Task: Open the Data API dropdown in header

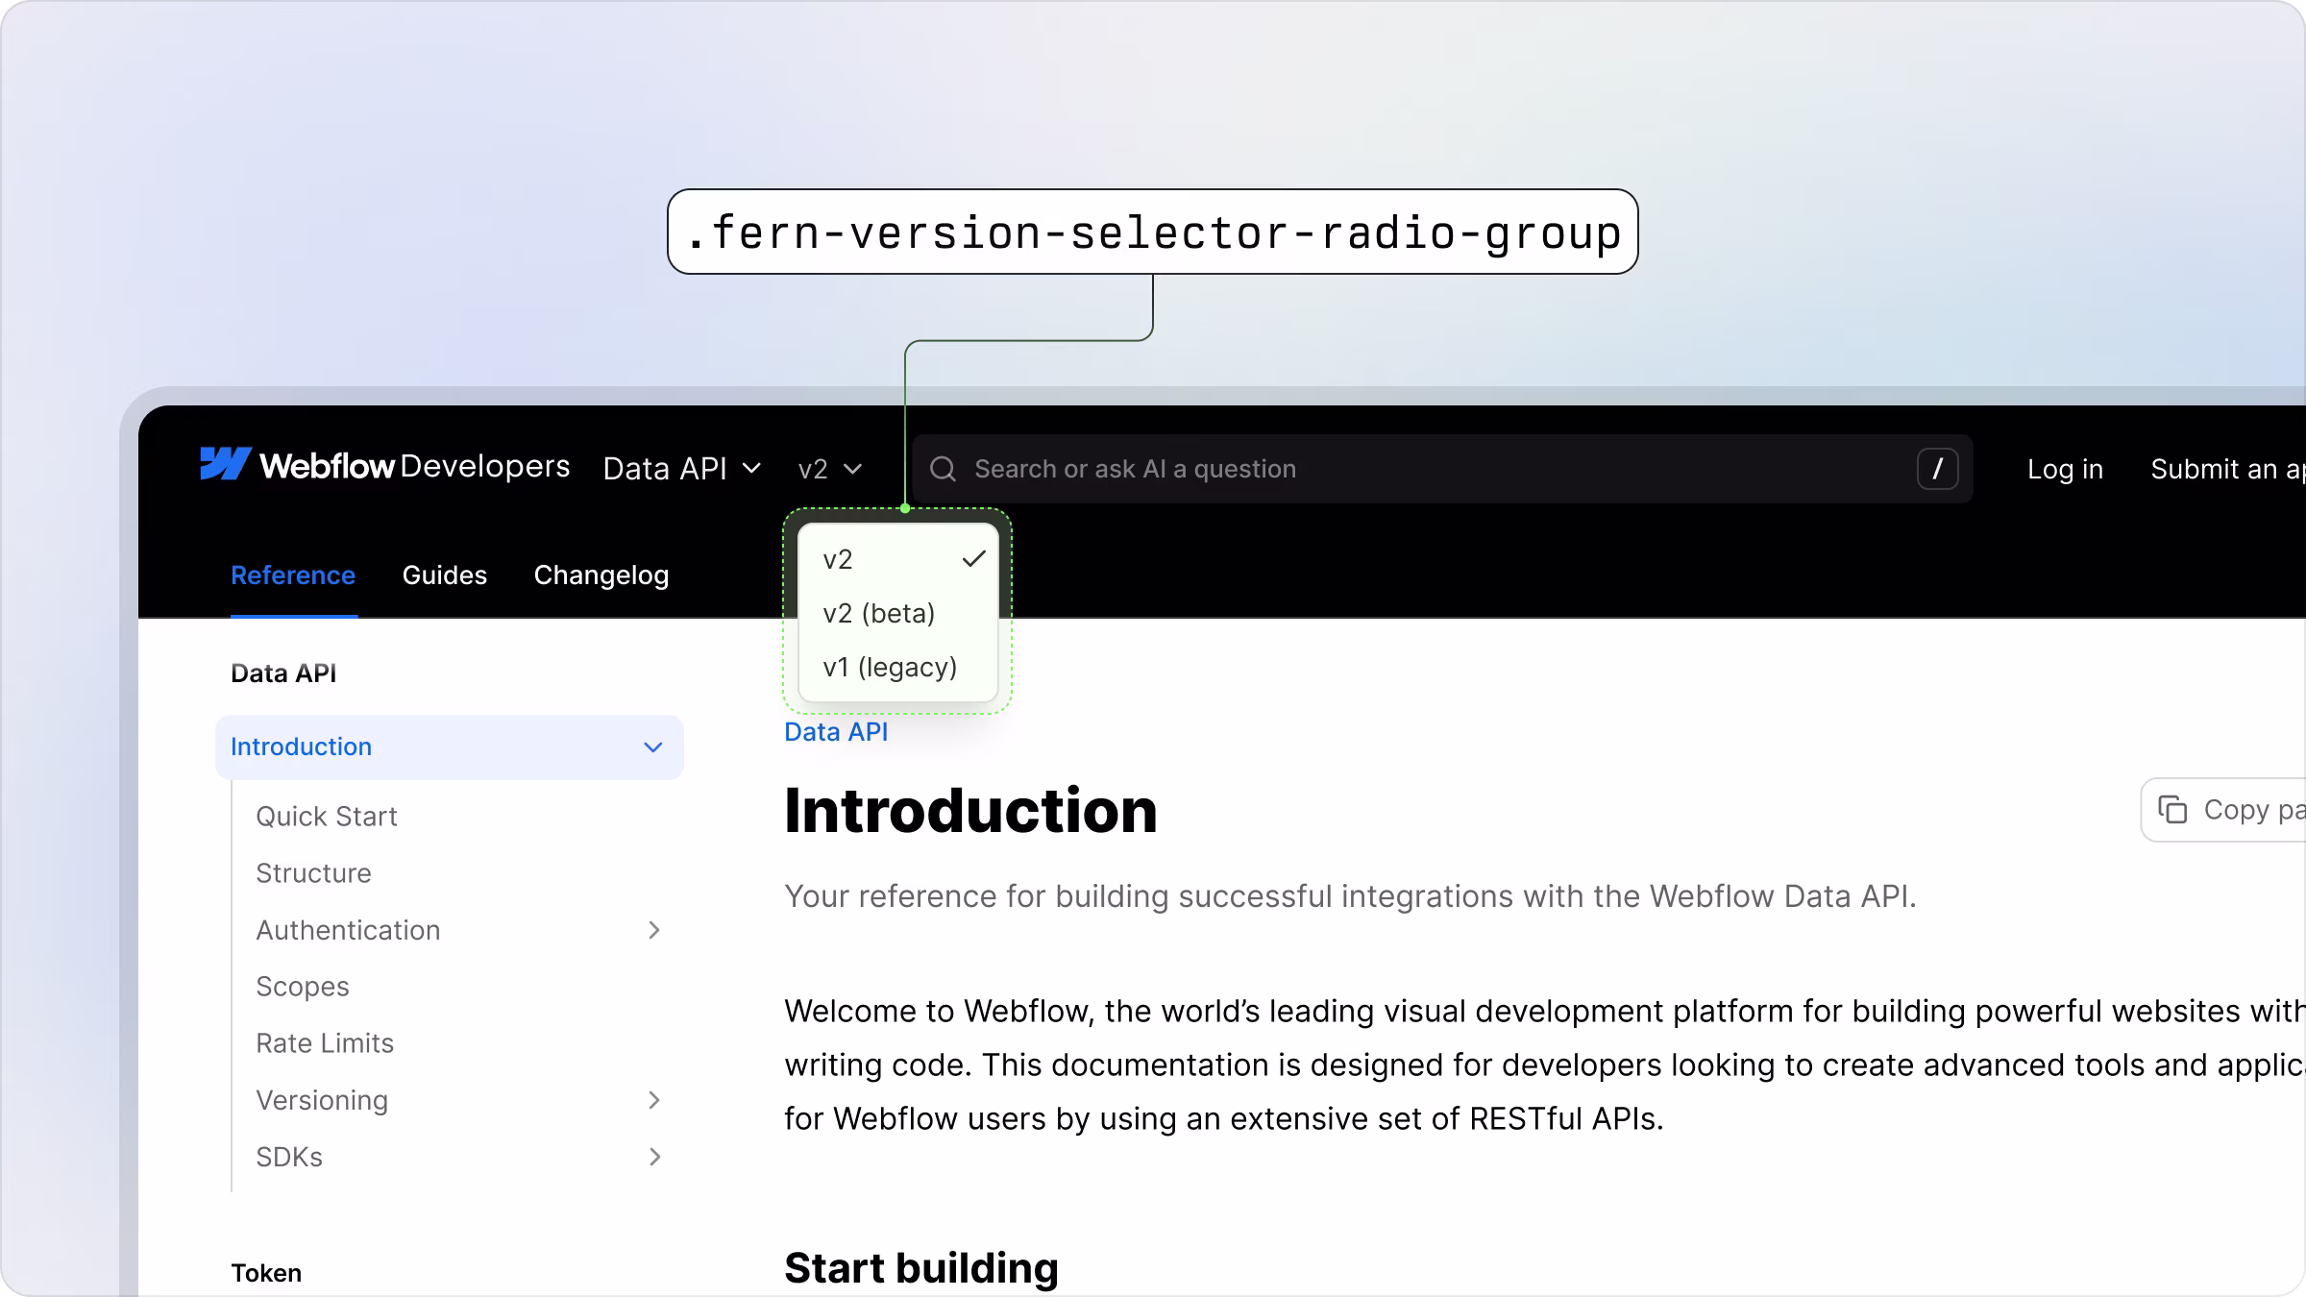Action: click(x=681, y=468)
